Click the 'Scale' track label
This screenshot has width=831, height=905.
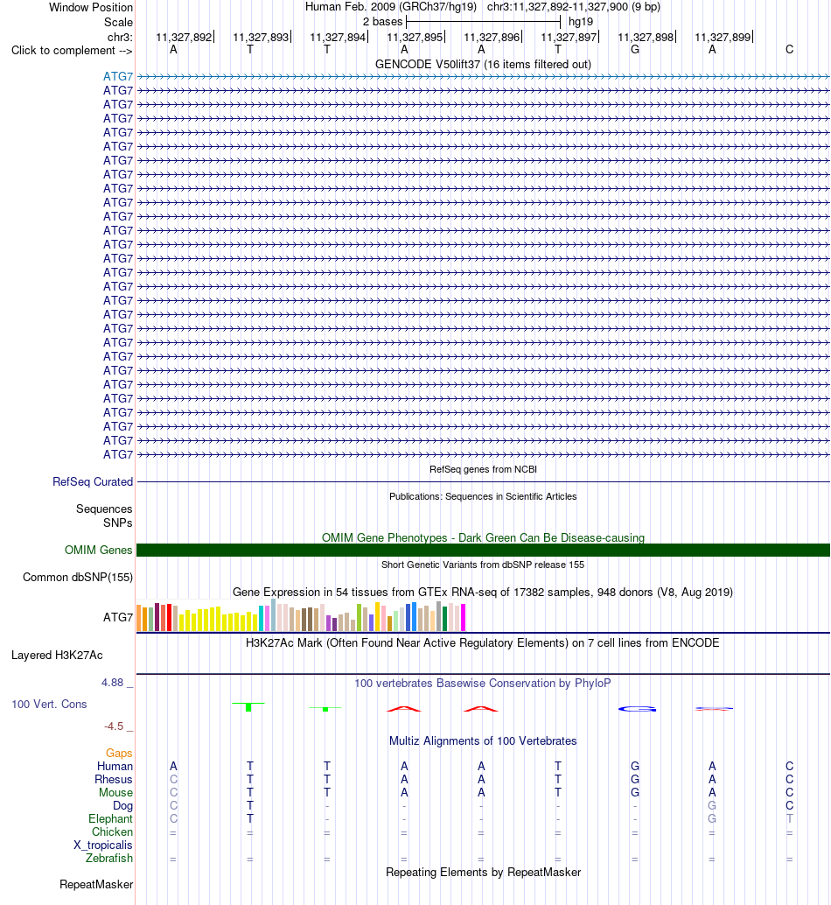118,22
